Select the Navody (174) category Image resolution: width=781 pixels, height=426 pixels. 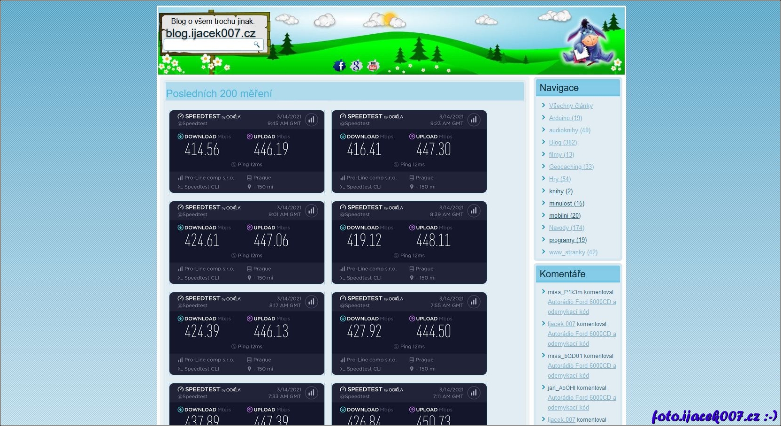[x=567, y=228]
